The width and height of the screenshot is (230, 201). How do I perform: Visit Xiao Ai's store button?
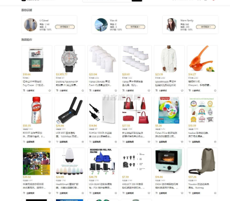tap(135, 27)
